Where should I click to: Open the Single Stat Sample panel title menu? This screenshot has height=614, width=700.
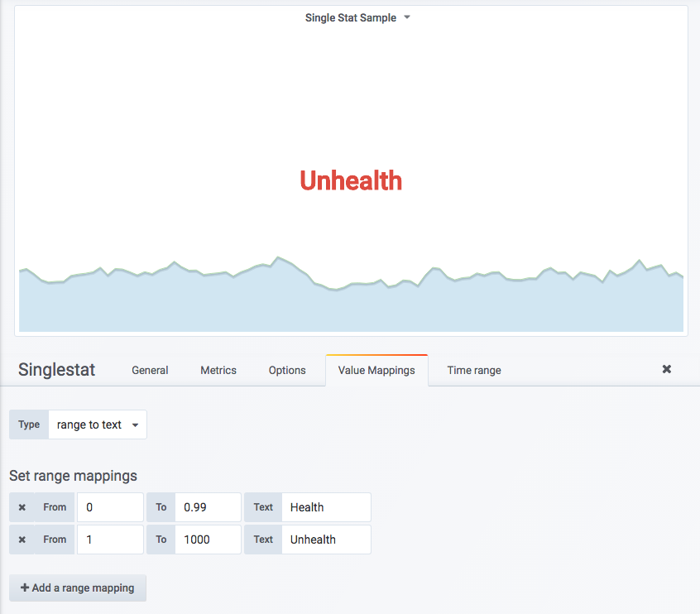click(x=357, y=17)
